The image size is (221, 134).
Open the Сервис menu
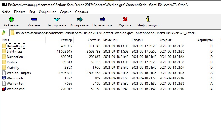(66, 12)
